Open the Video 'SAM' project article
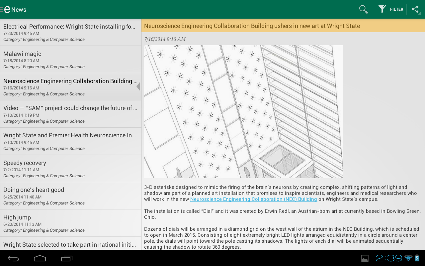The image size is (425, 266). [x=70, y=114]
